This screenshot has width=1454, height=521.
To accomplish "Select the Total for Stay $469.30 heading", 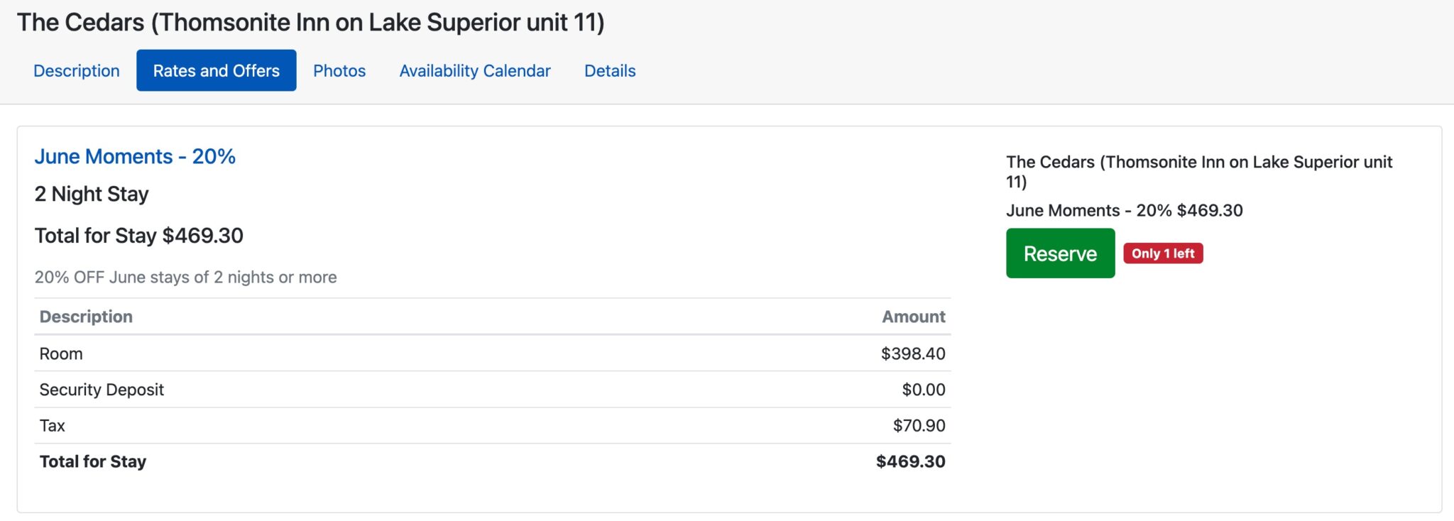I will 138,235.
